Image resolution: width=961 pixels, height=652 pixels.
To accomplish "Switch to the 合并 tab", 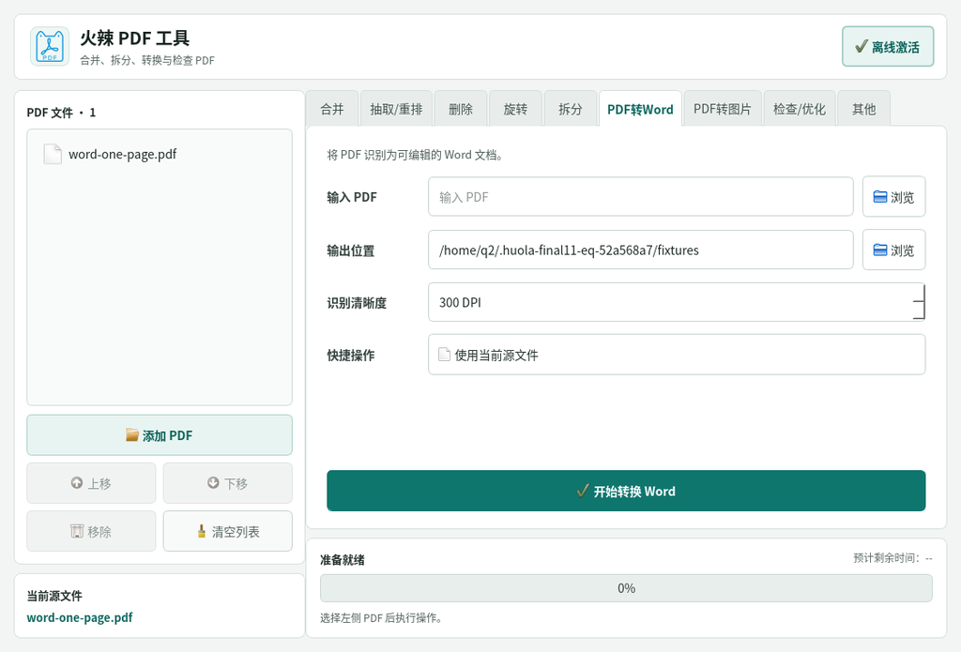I will [x=332, y=109].
